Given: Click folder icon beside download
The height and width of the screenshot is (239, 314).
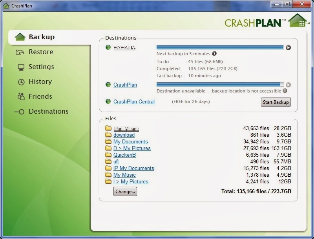Looking at the screenshot, I should pyautogui.click(x=108, y=135).
